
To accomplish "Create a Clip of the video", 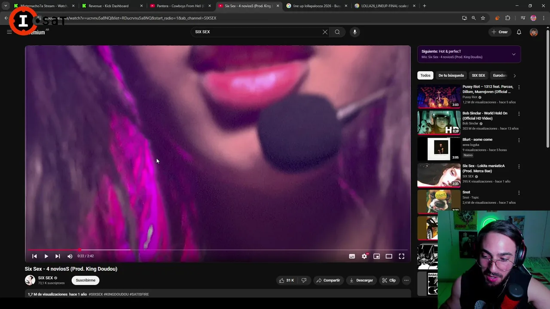I will [x=389, y=280].
